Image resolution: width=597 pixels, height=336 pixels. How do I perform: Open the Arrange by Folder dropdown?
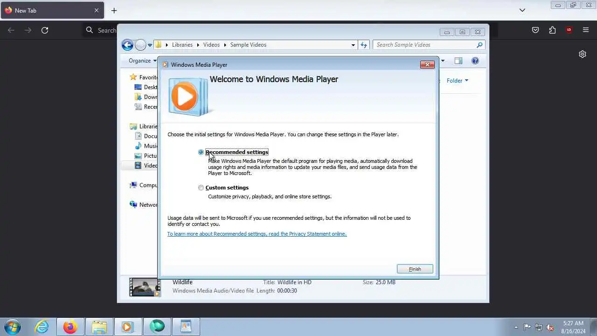coord(457,80)
